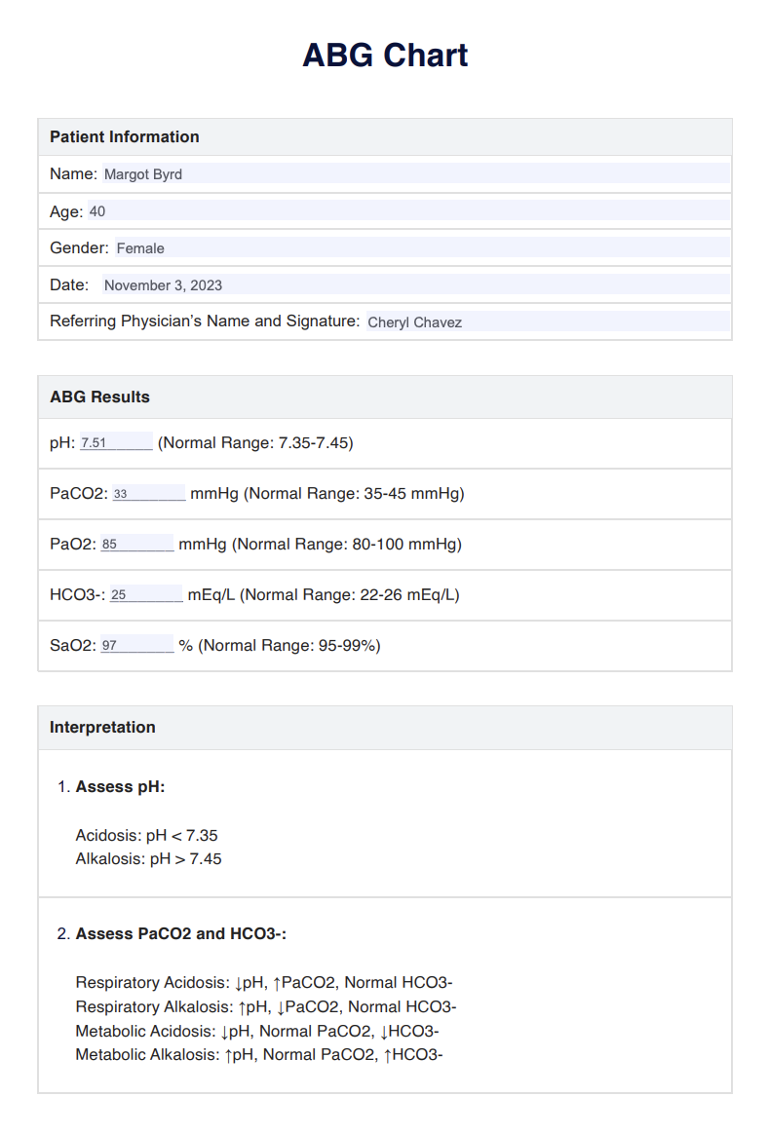Viewport: 768px width, 1134px height.
Task: Click the Respiratory Alkalosis line
Action: (266, 1006)
